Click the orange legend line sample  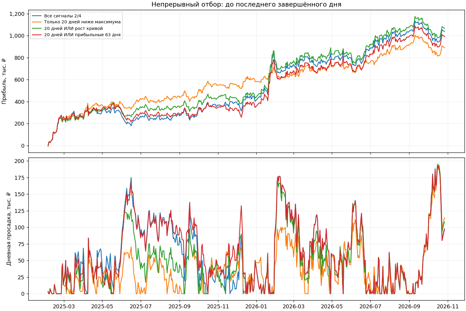click(37, 22)
